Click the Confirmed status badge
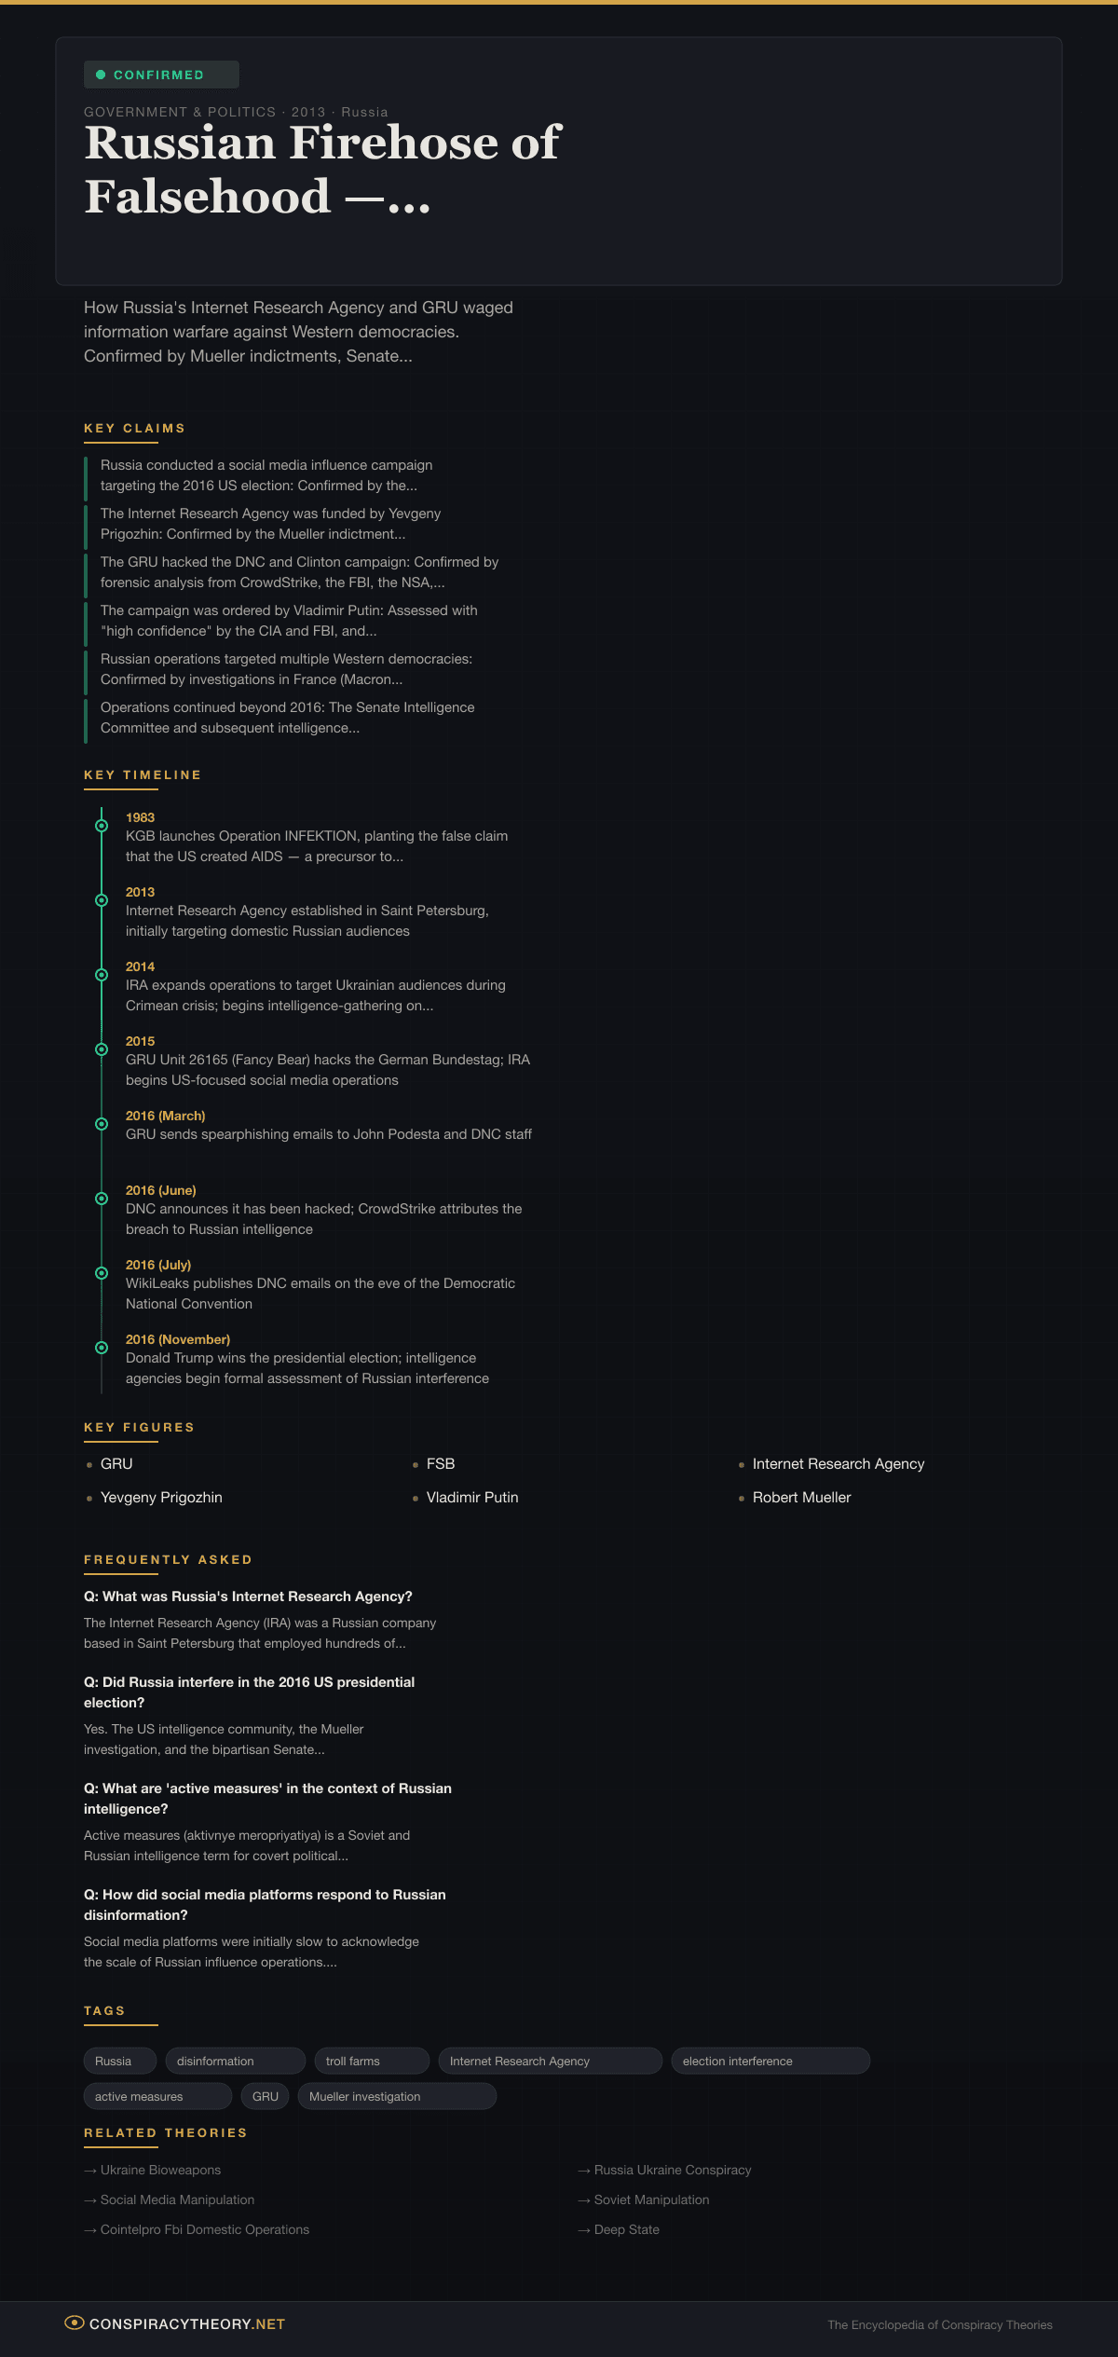1118x2357 pixels. click(x=160, y=75)
